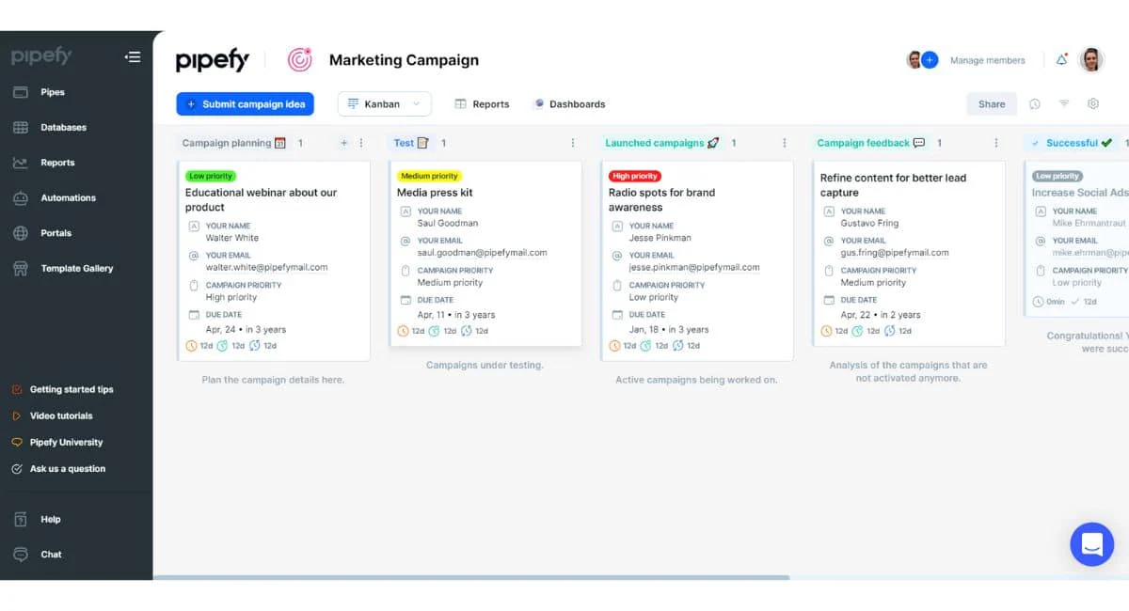Click the add member plus icon
The width and height of the screenshot is (1129, 611).
(930, 60)
